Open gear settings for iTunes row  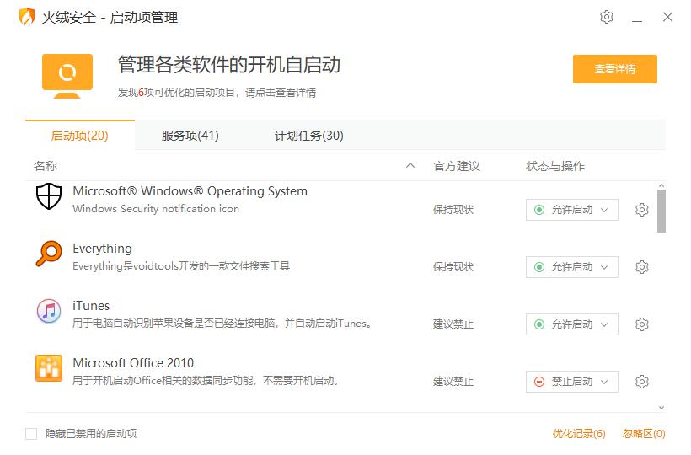641,324
